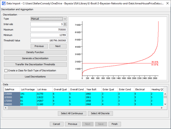Click Generate a Discretization button

[x=35, y=58]
